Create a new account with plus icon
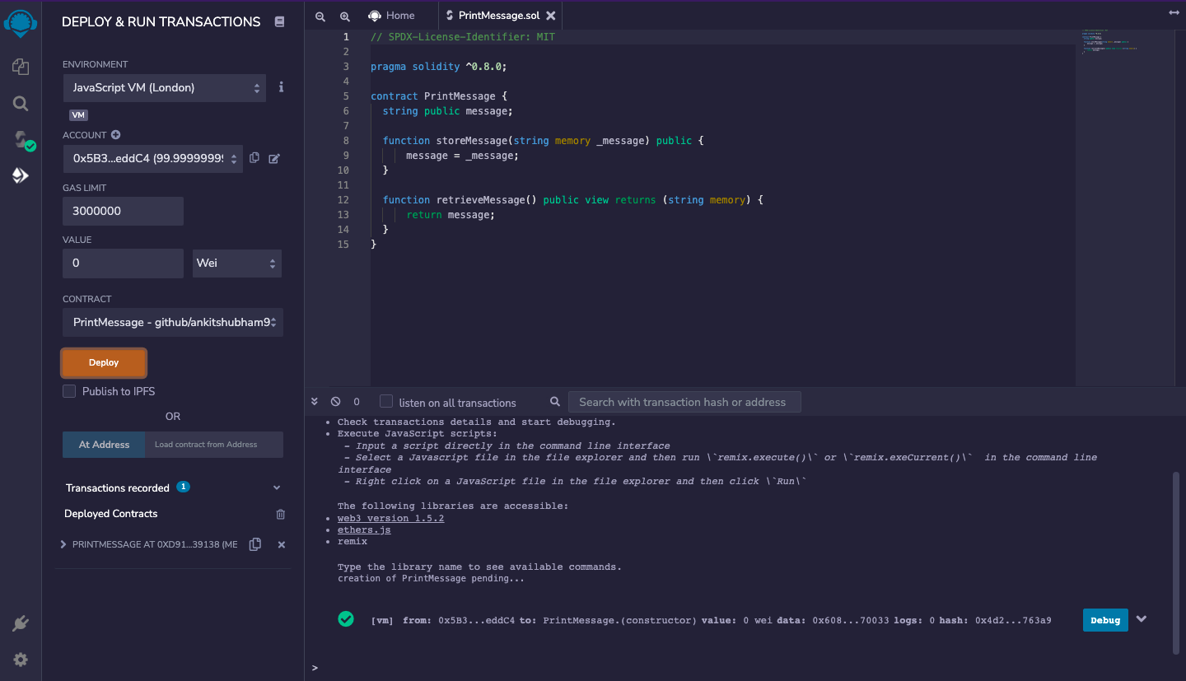Viewport: 1186px width, 681px height. coord(116,135)
